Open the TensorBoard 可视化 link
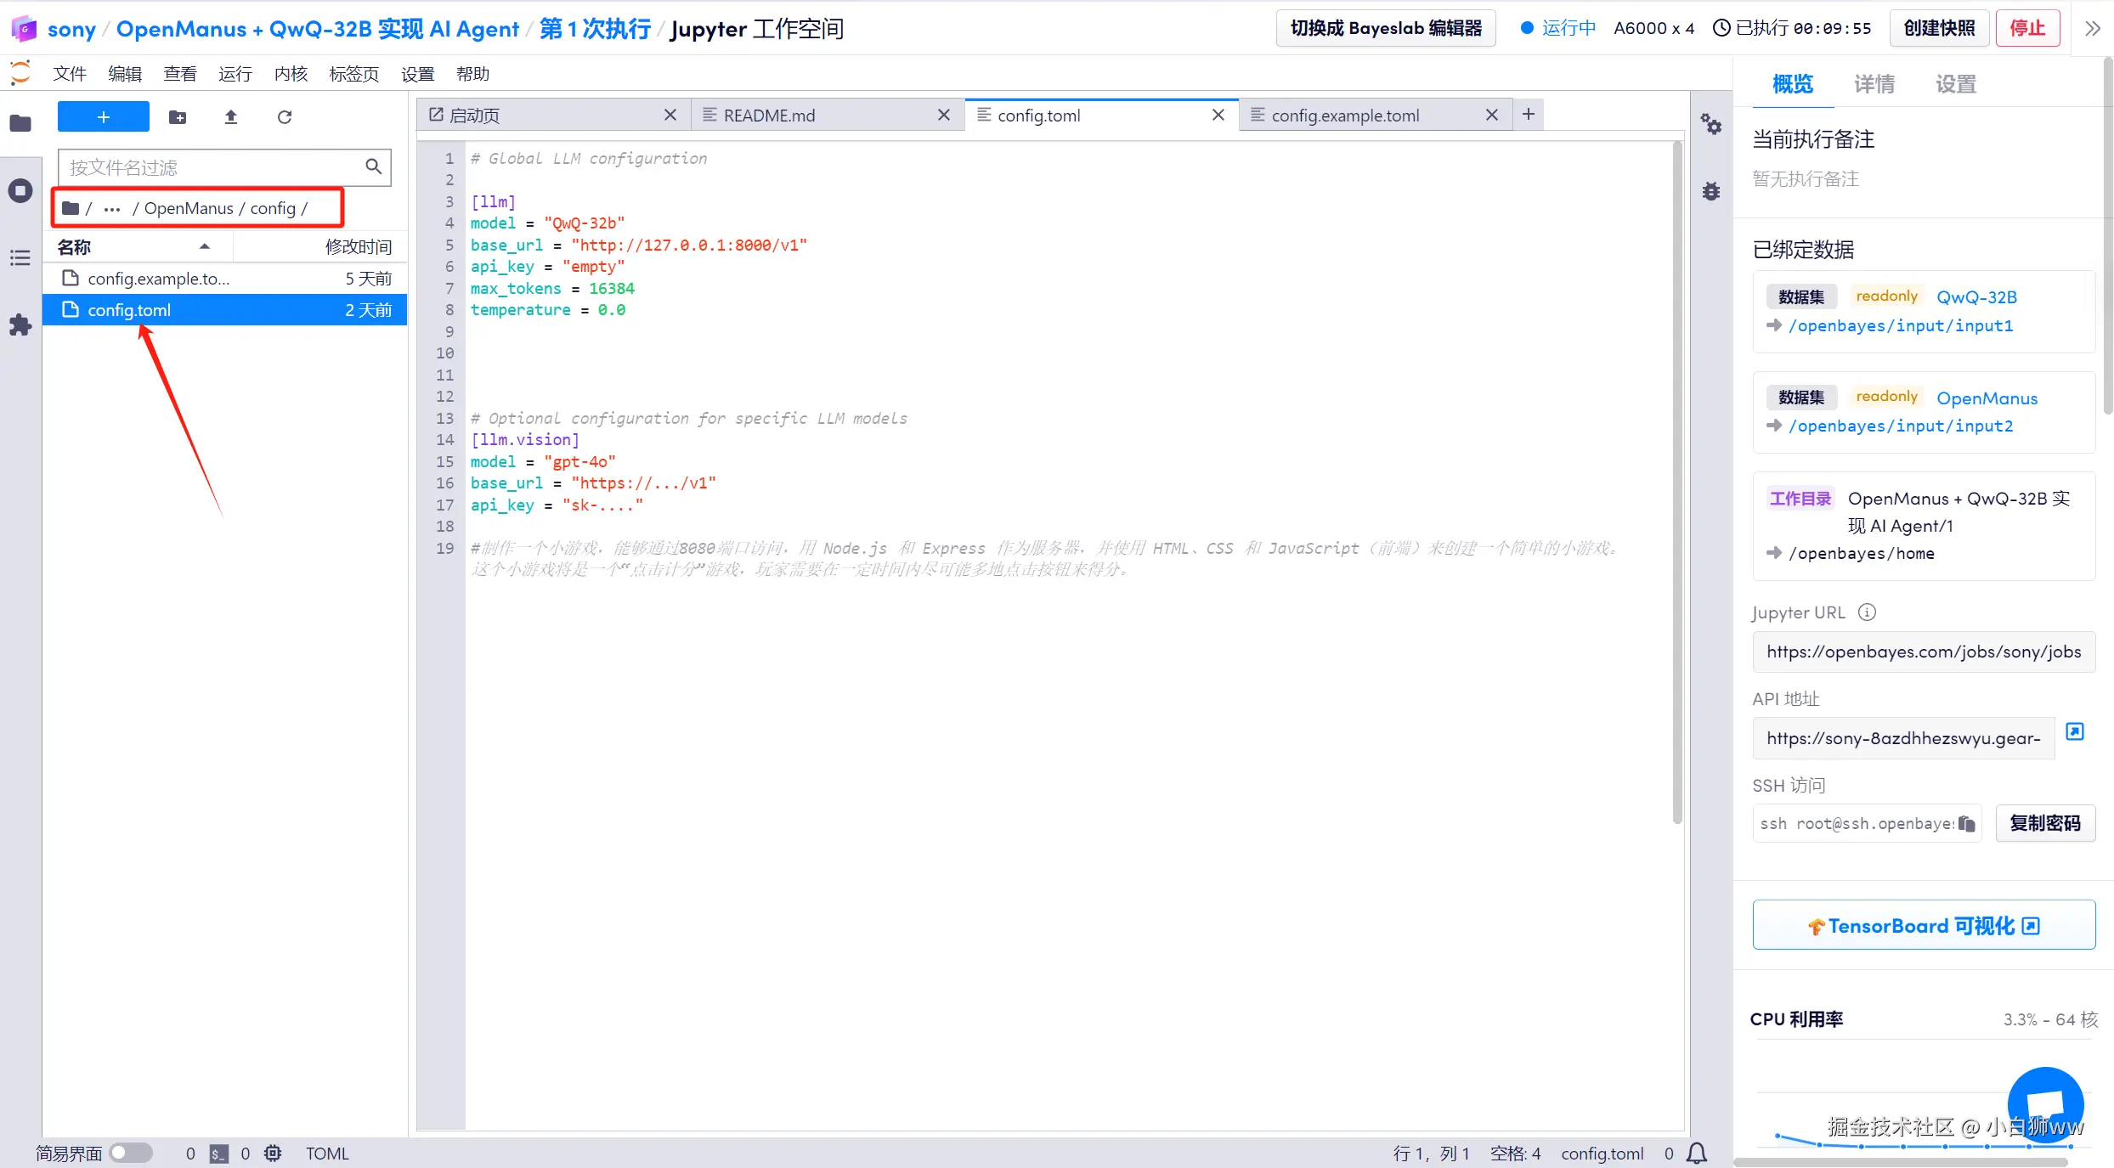 click(1924, 926)
